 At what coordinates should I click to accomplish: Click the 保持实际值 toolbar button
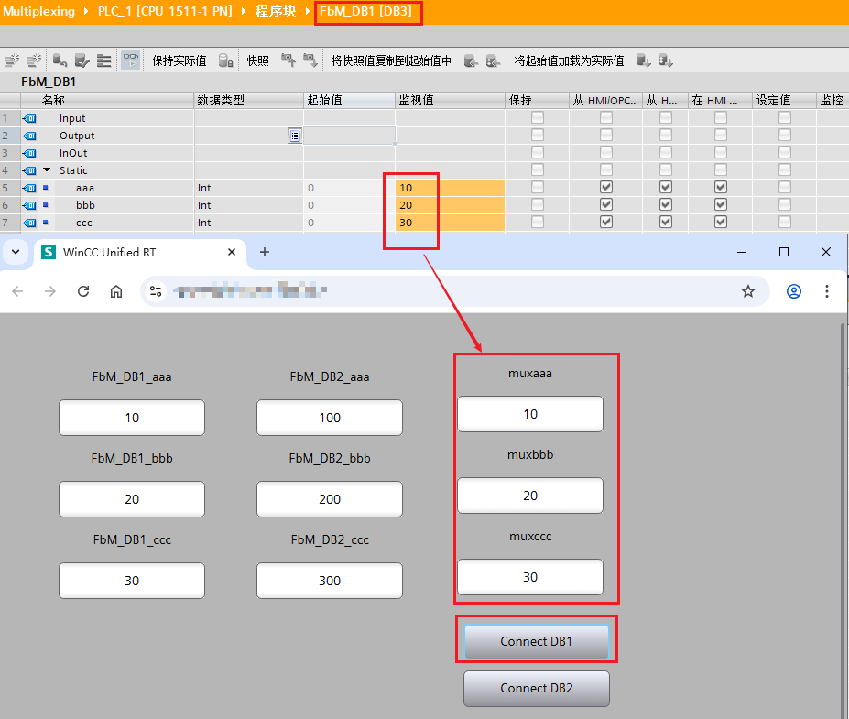tap(179, 60)
